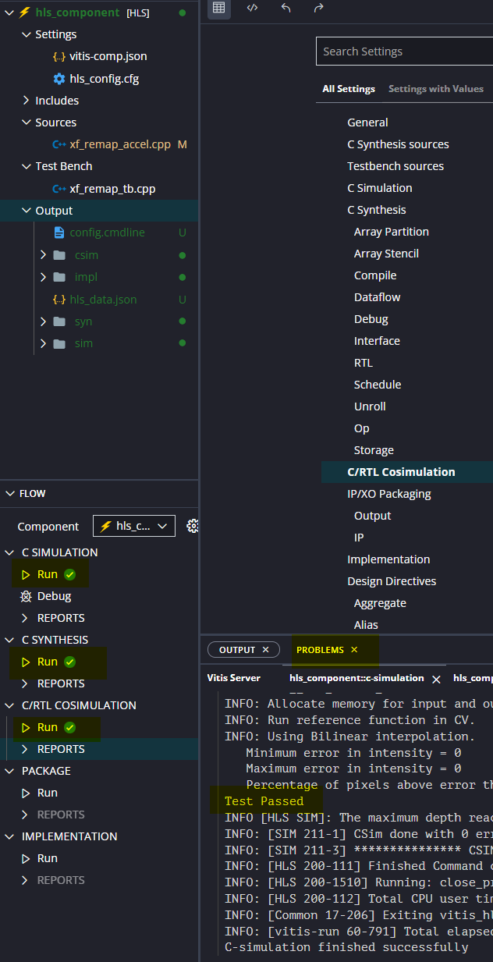
Task: Select the Vitis Server output tab
Action: coord(233,678)
